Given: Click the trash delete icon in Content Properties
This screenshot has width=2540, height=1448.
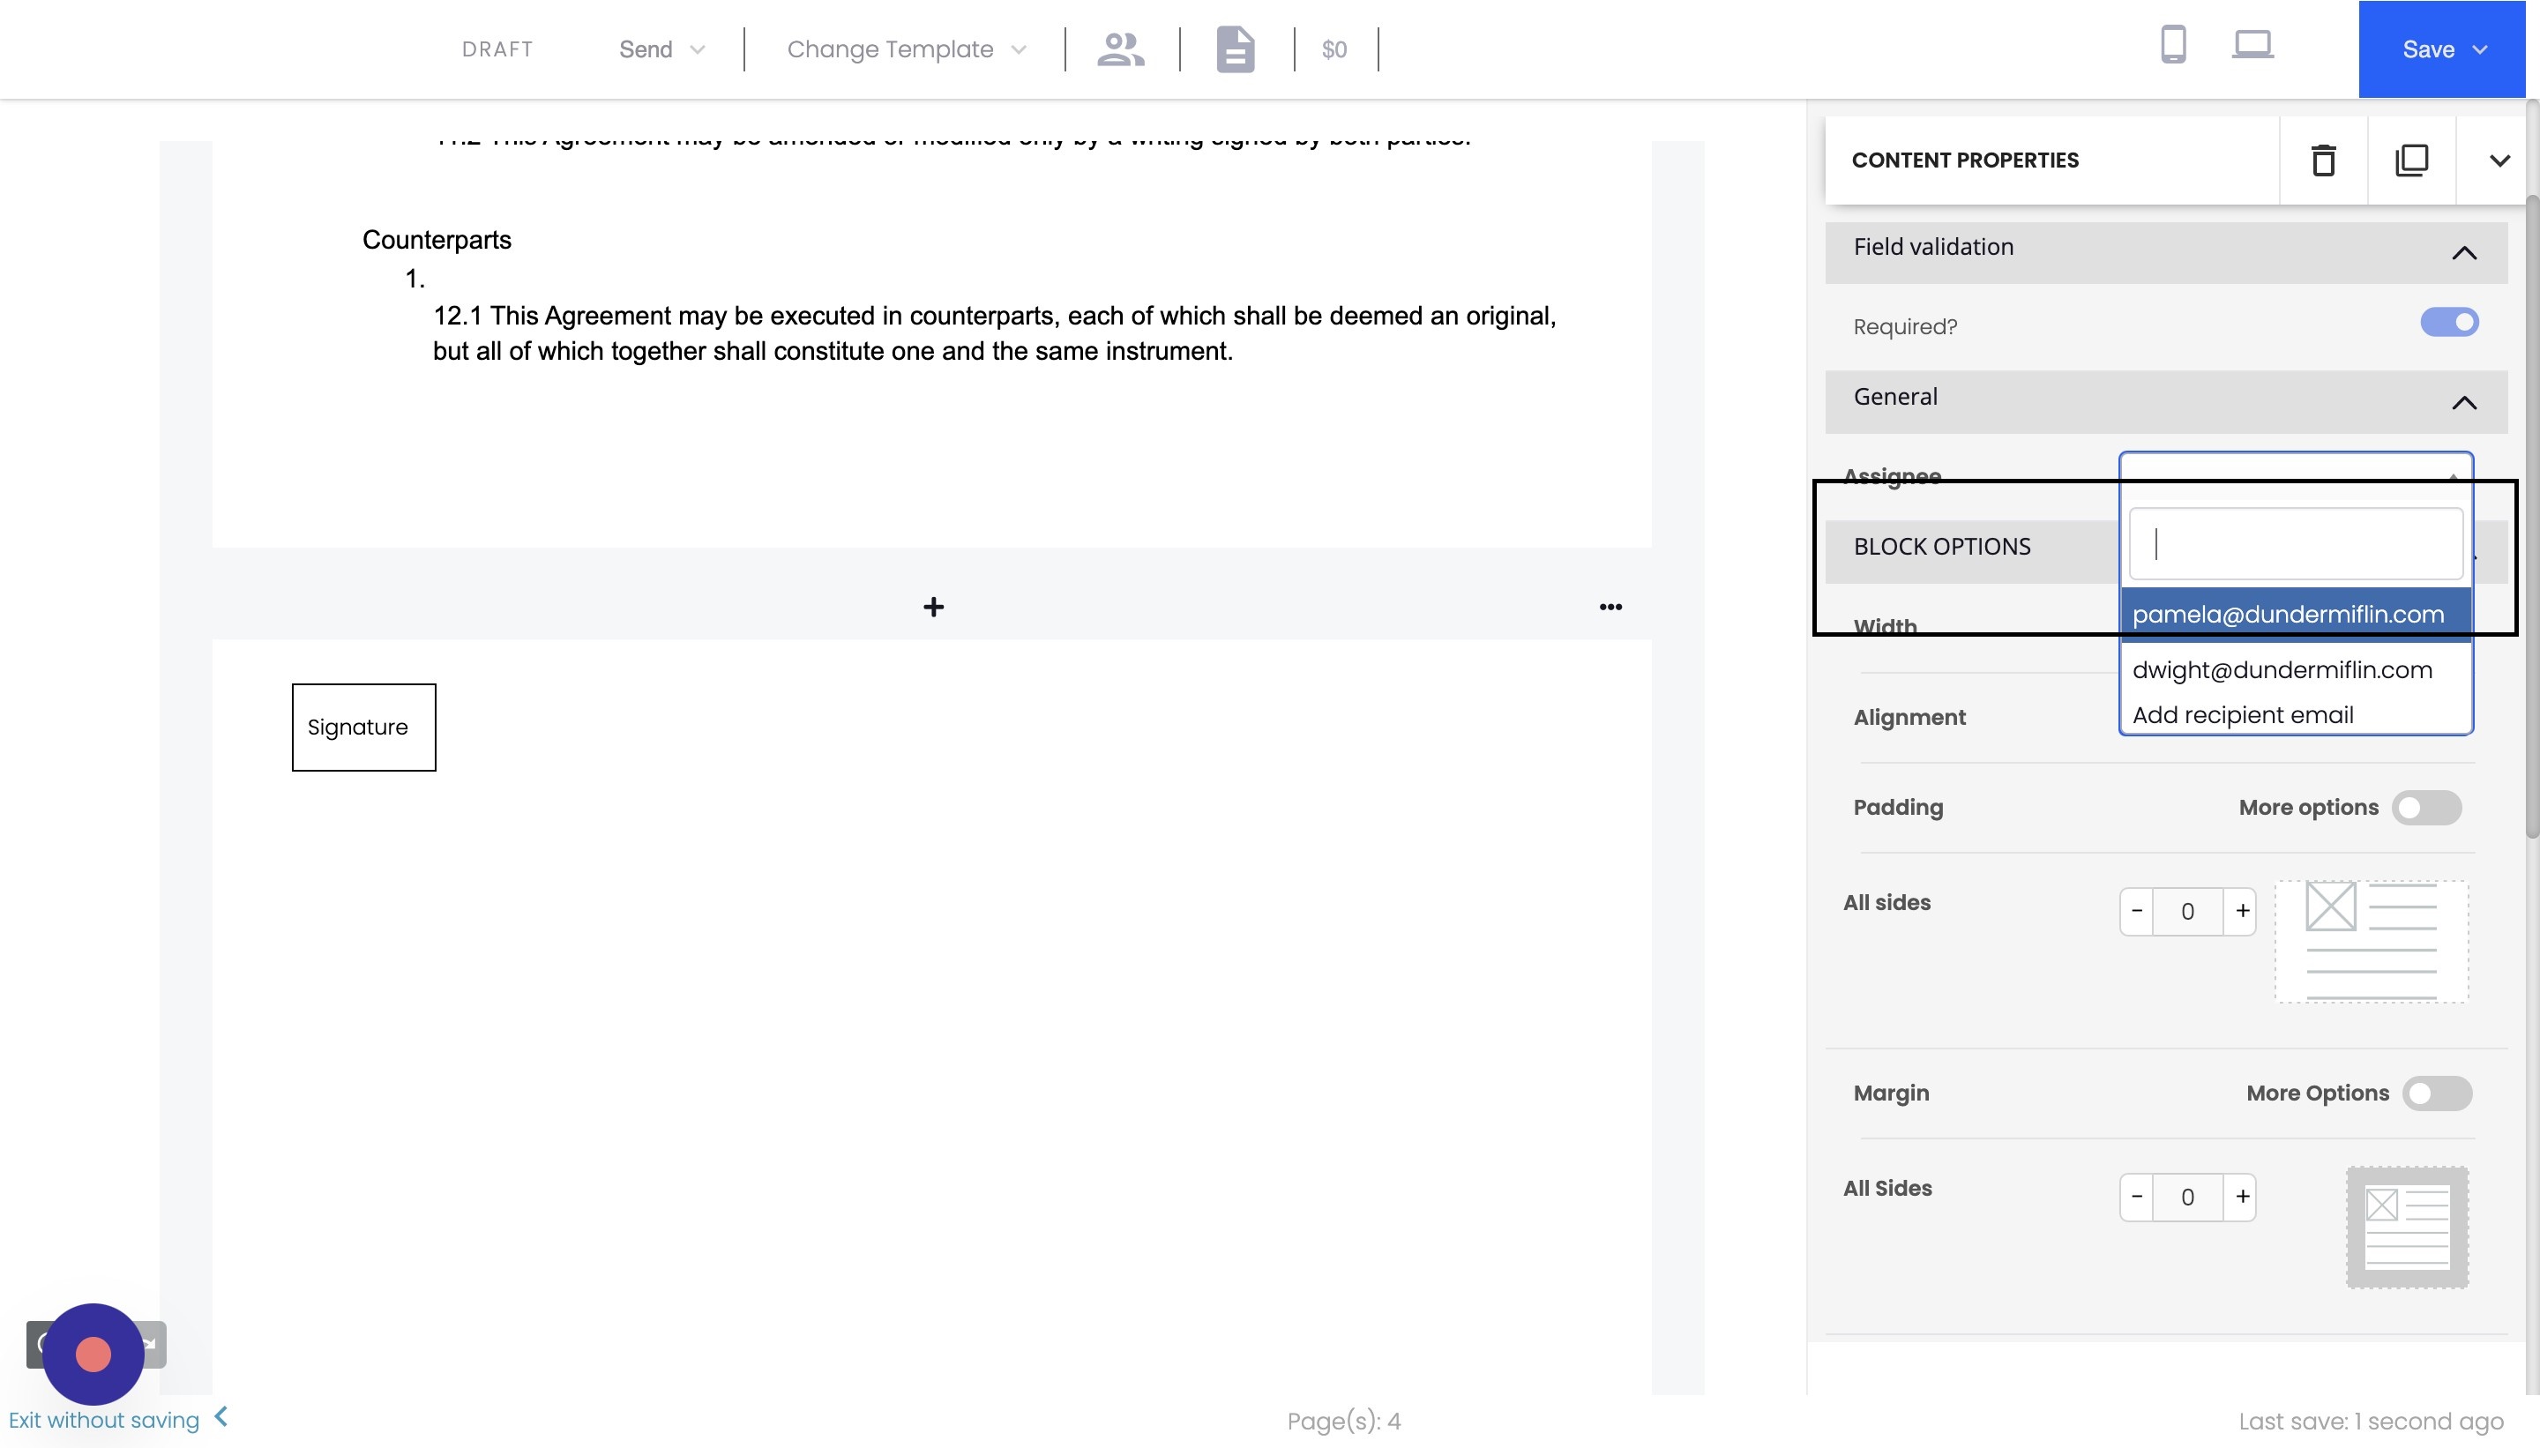Looking at the screenshot, I should pyautogui.click(x=2322, y=160).
